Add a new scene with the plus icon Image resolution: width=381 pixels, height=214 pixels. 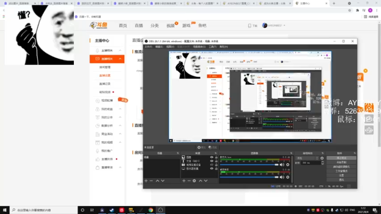146,181
